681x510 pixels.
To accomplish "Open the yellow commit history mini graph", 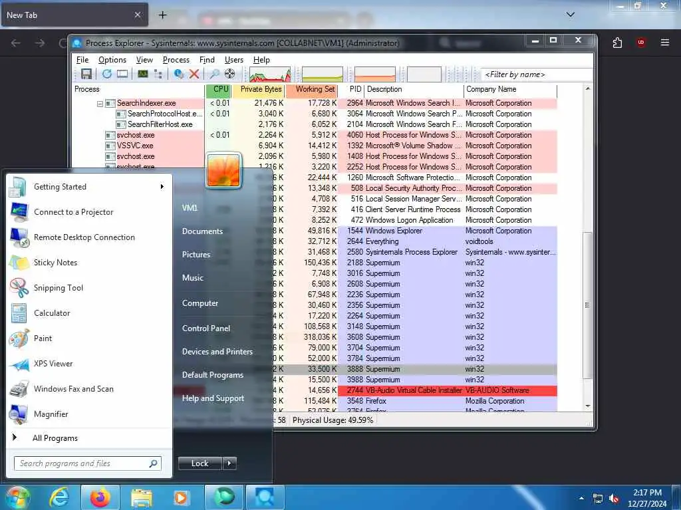I will pyautogui.click(x=323, y=74).
